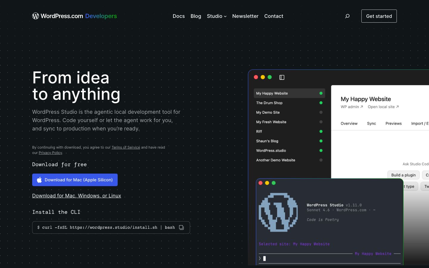Switch to the Sync tab
The image size is (429, 268).
point(372,124)
